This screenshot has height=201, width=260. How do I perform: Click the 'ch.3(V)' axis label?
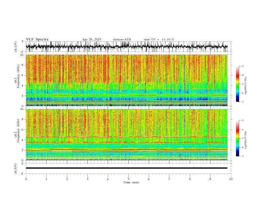point(16,168)
